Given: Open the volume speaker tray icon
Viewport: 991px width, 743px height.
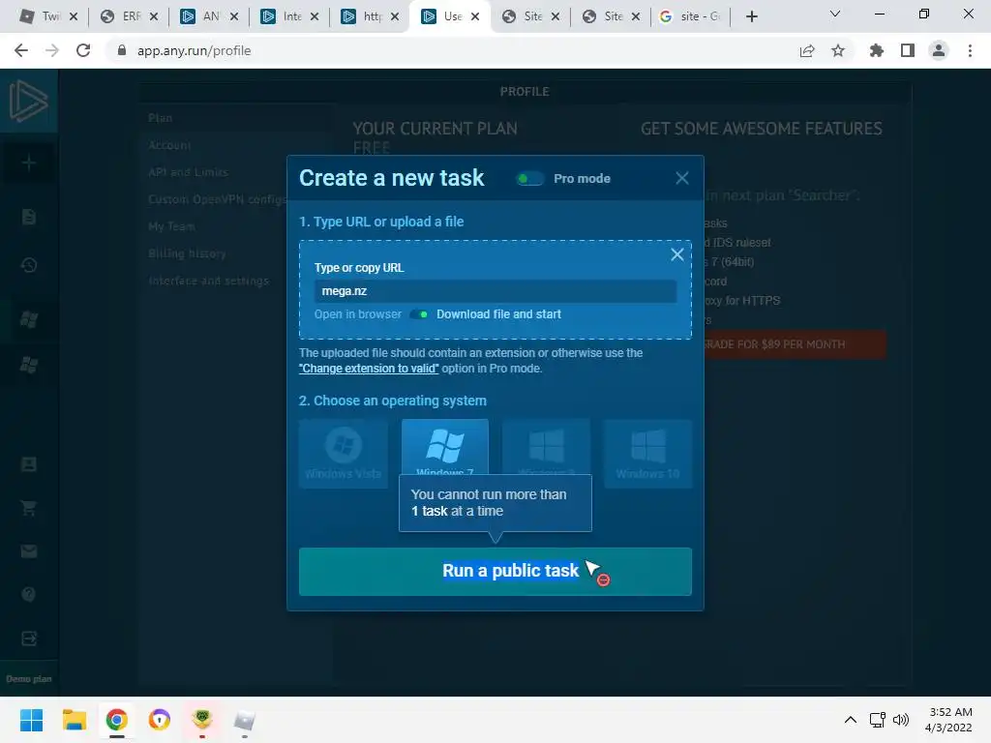Looking at the screenshot, I should (901, 720).
